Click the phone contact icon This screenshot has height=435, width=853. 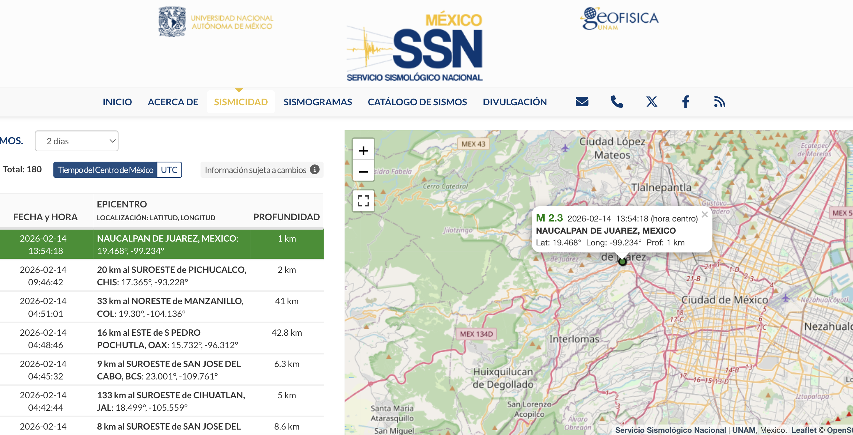tap(617, 101)
